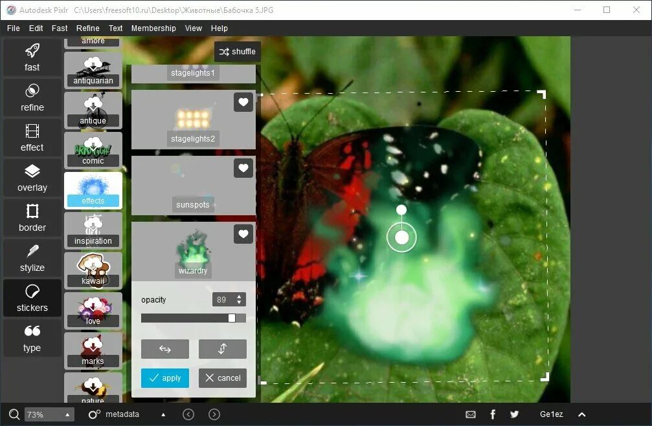Open the Help menu
This screenshot has width=652, height=426.
219,28
